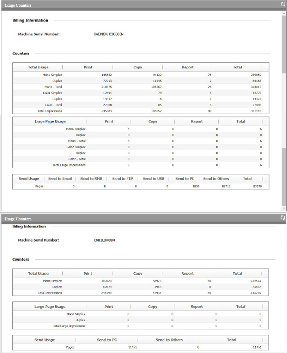Click the Send to FTP column header
This screenshot has width=287, height=353.
(123, 179)
